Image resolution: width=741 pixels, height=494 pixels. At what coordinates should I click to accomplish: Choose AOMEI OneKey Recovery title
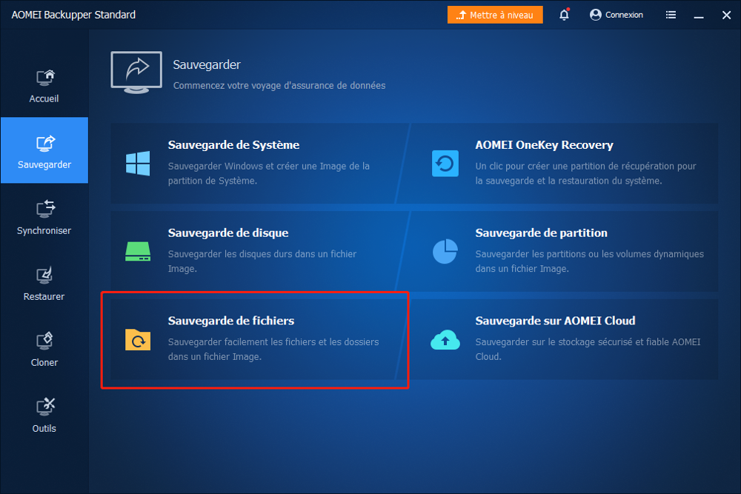click(x=545, y=145)
